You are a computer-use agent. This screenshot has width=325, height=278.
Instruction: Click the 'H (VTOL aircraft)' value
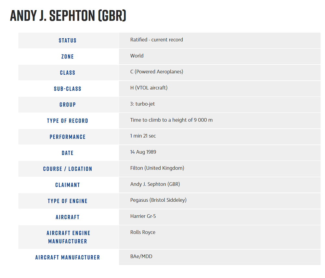pos(149,88)
